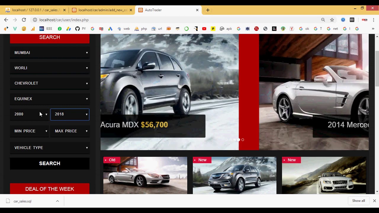The width and height of the screenshot is (379, 213).
Task: Close the downloads bar
Action: click(374, 201)
